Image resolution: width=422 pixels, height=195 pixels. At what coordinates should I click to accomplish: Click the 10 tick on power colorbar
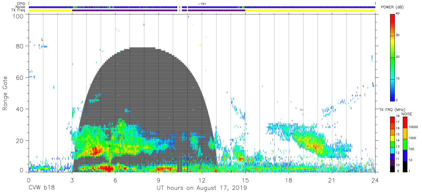pos(398,78)
